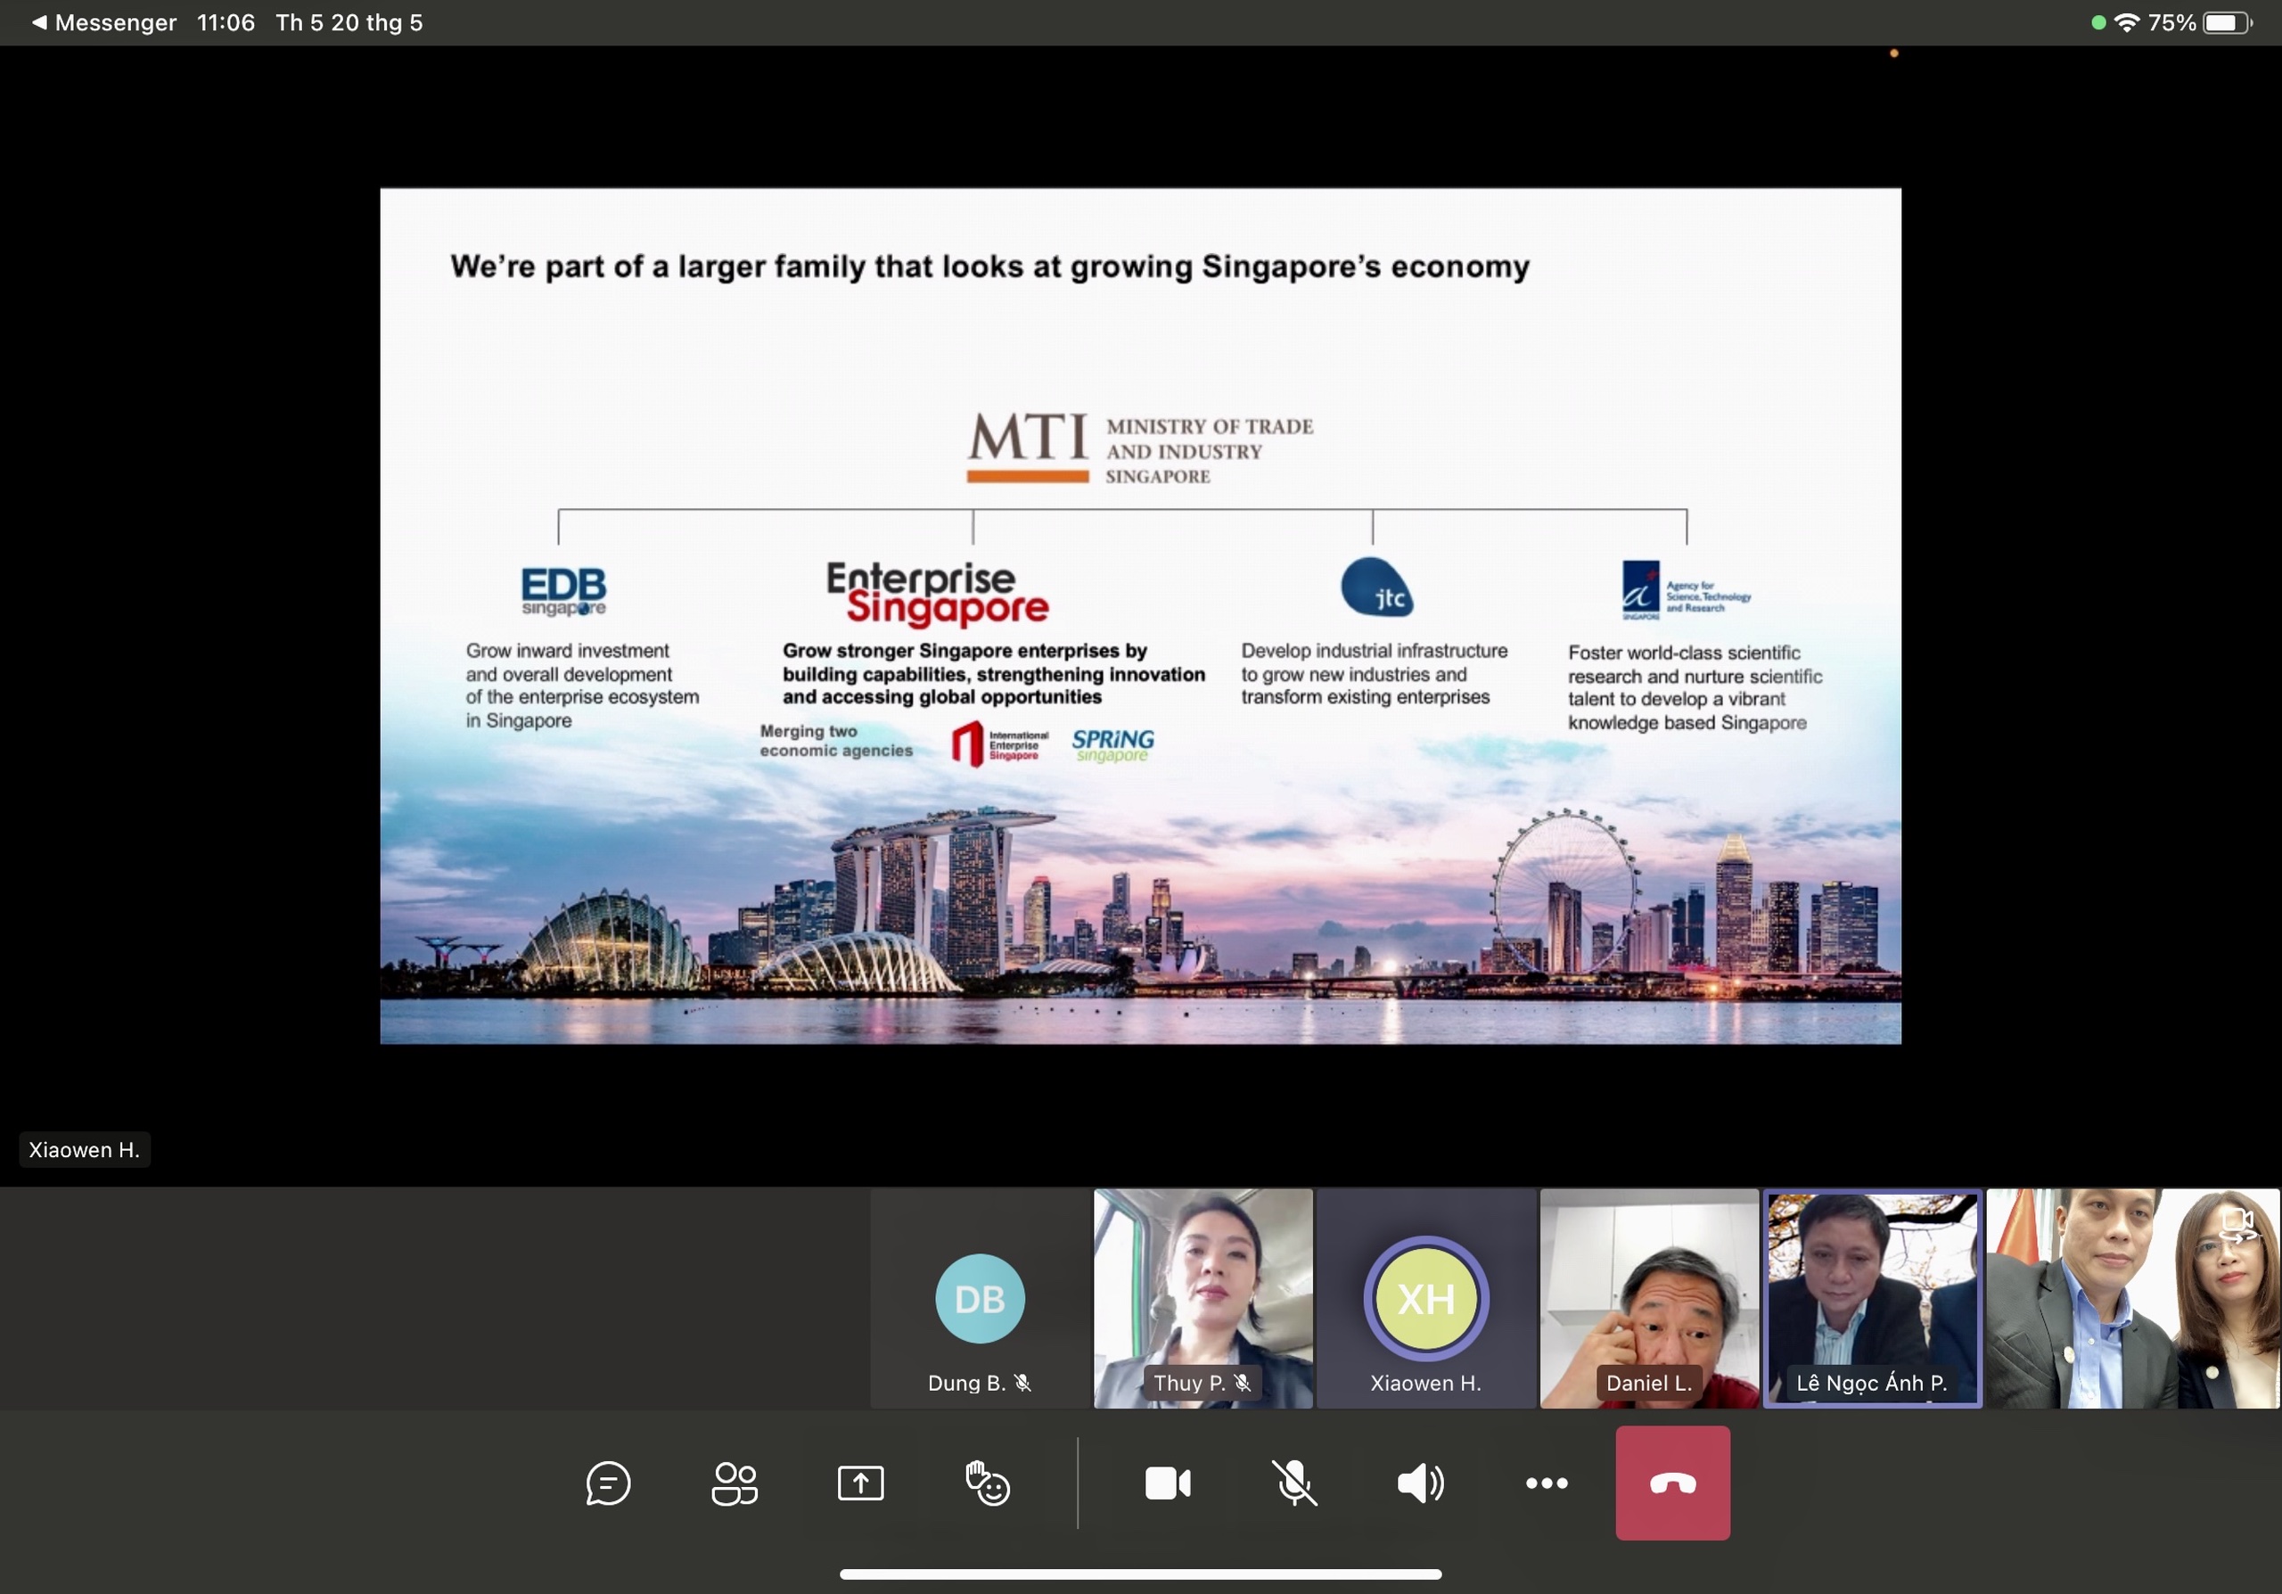Viewport: 2282px width, 1594px height.
Task: Tap Xiaowen H. avatar tile
Action: click(1425, 1299)
